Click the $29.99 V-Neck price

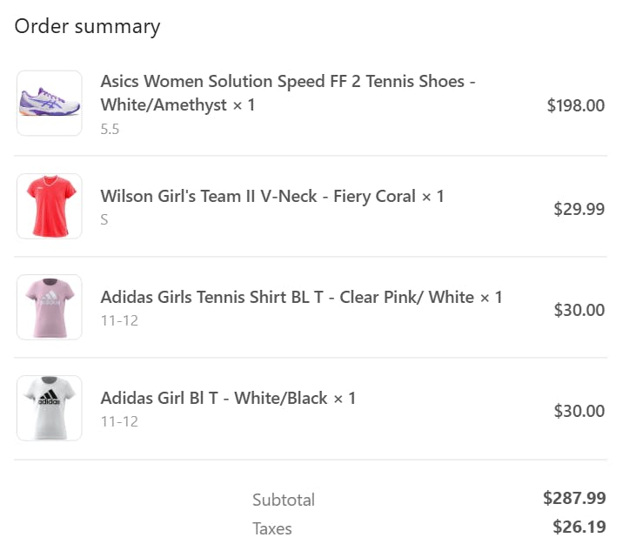click(579, 209)
